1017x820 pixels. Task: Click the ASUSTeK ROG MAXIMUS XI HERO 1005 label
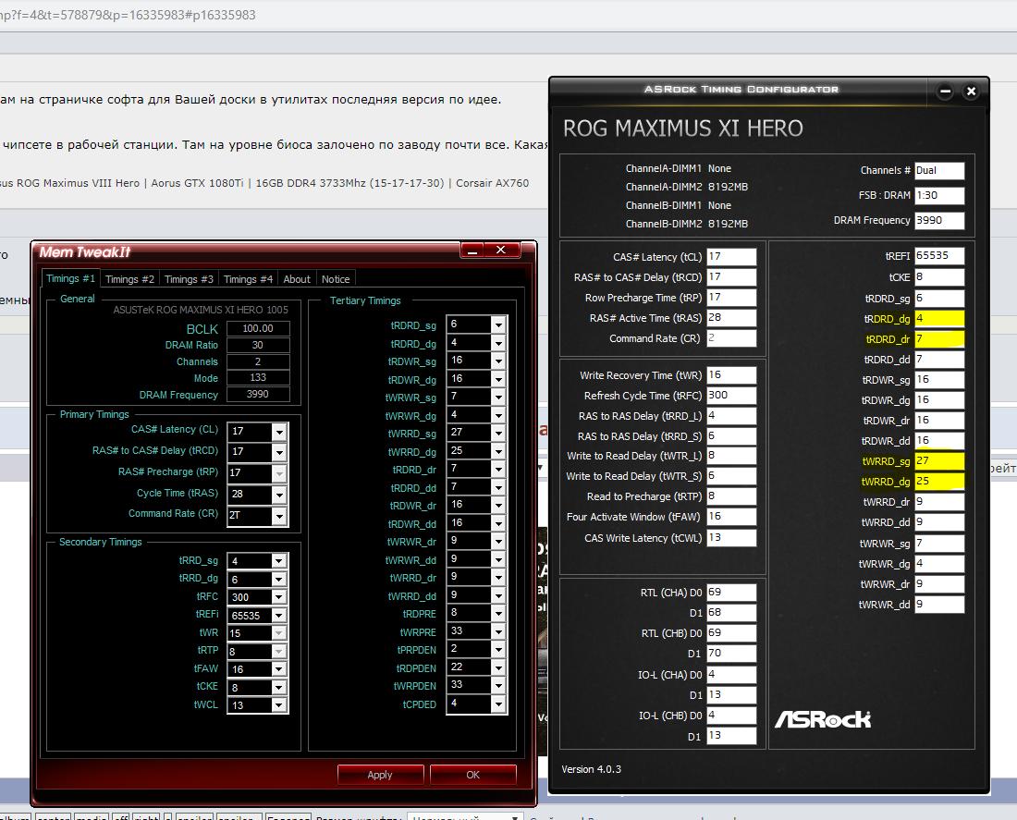(x=201, y=310)
